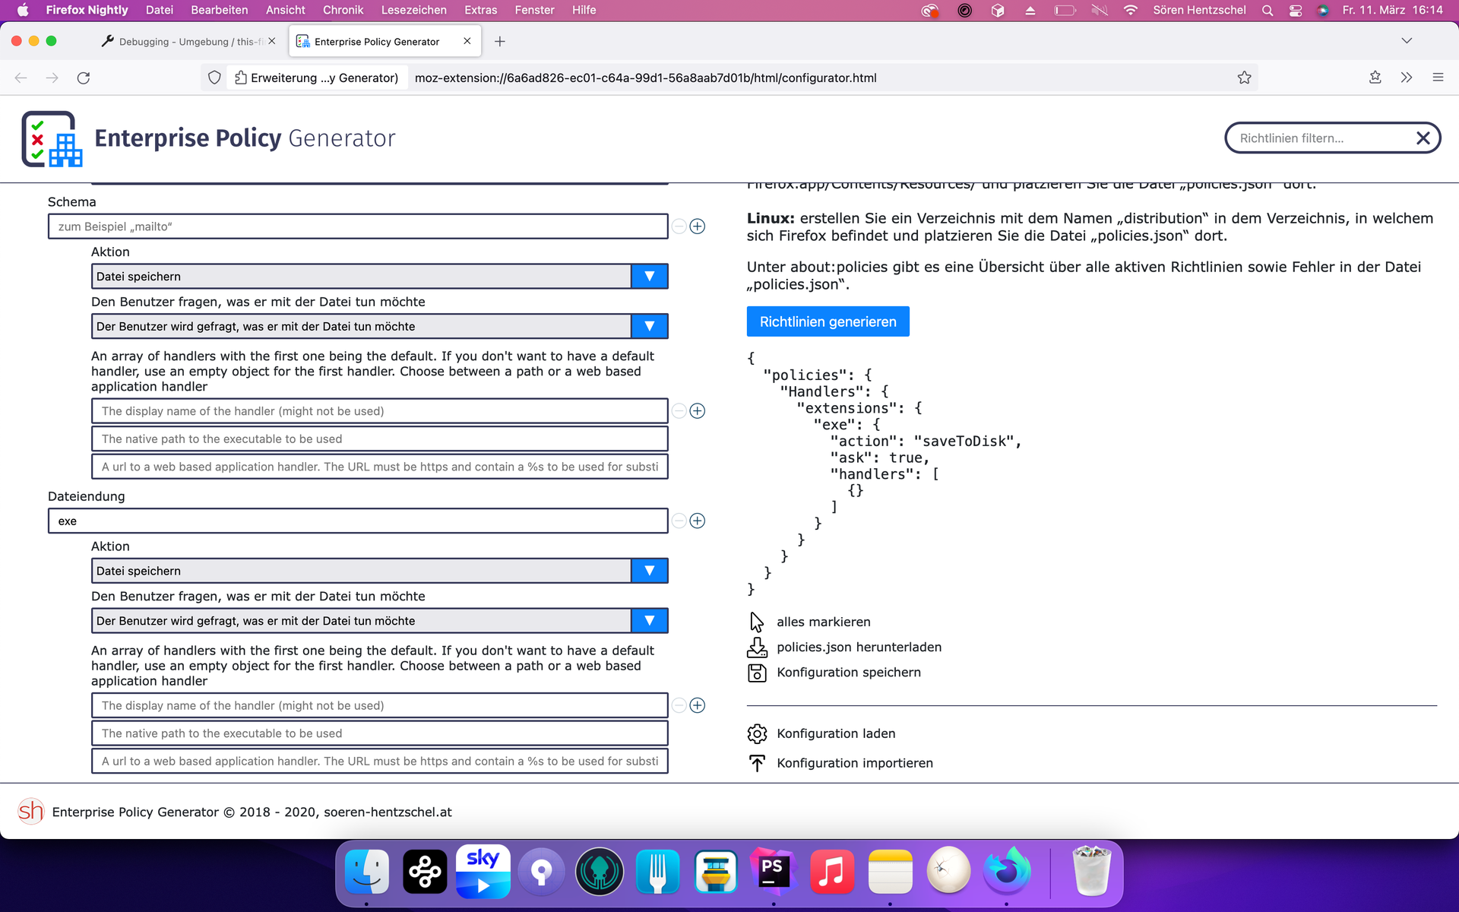Clear the Richtlinien filter with X
The width and height of the screenshot is (1459, 912).
click(1423, 138)
